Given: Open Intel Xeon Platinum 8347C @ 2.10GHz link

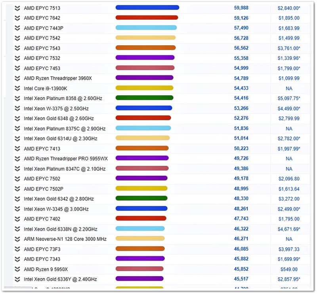Looking at the screenshot, I should [65, 169].
